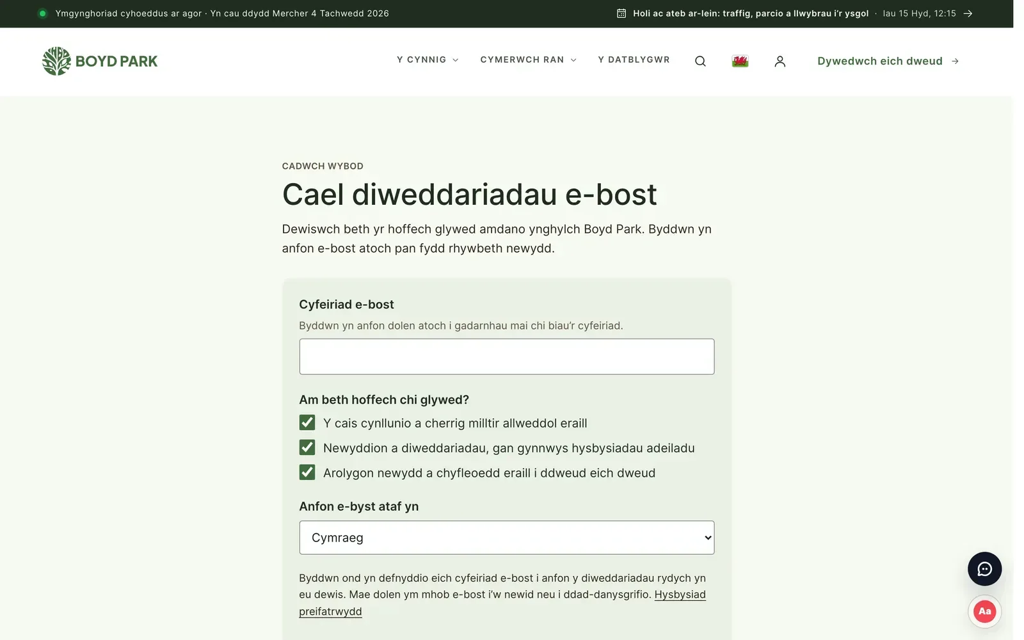Open the user account icon
This screenshot has width=1024, height=640.
point(780,61)
